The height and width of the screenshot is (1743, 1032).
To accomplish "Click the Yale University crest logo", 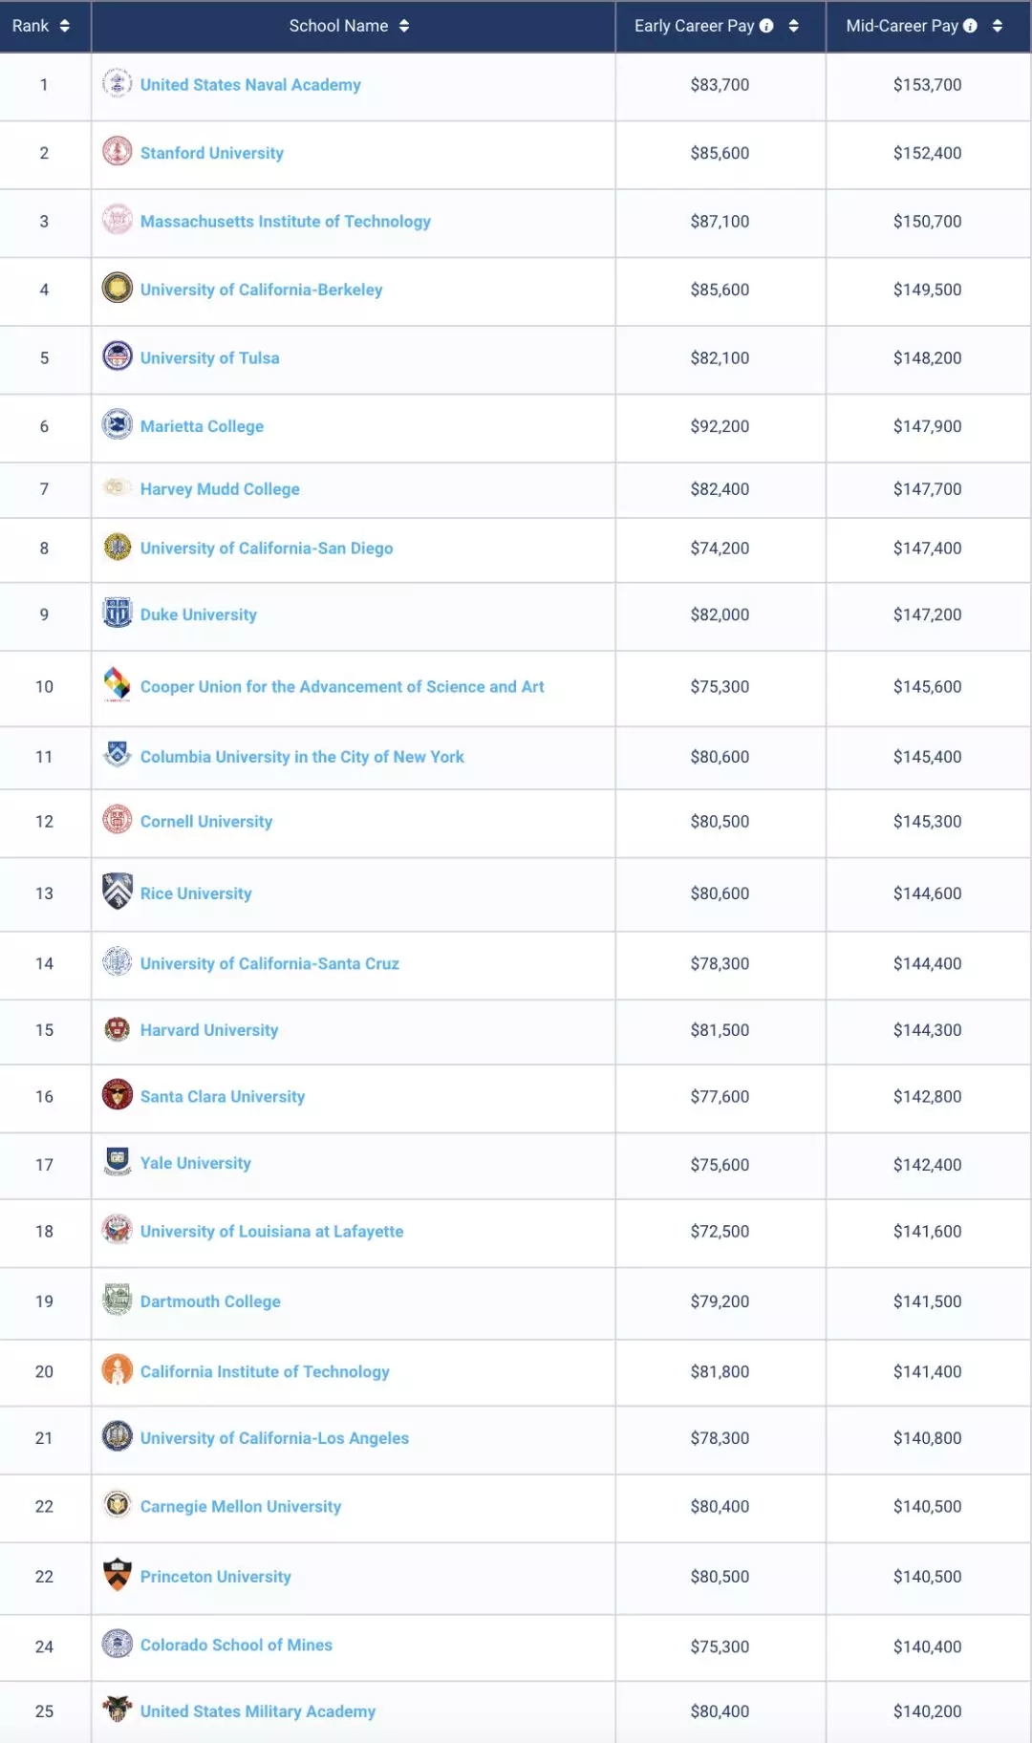I will coord(118,1161).
